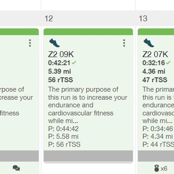Click the running shoe icon on Z2 09K
Screen dimensions: 174x174
tap(54, 43)
